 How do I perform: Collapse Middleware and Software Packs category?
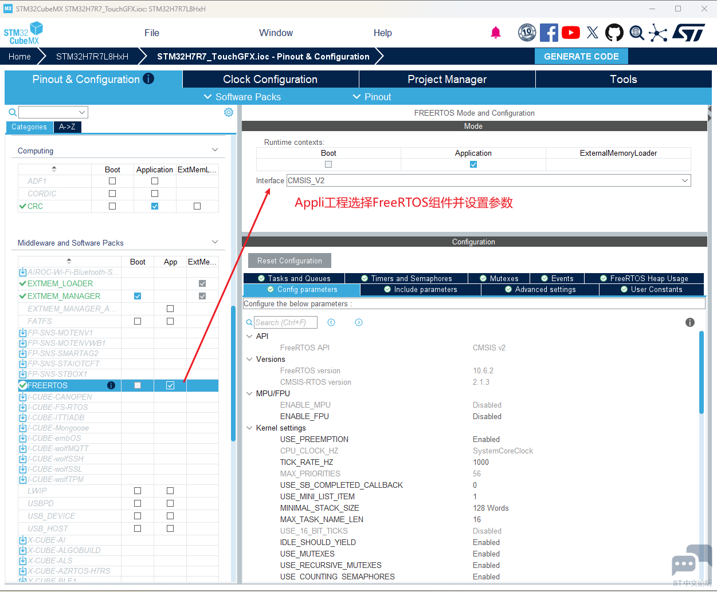(x=215, y=242)
